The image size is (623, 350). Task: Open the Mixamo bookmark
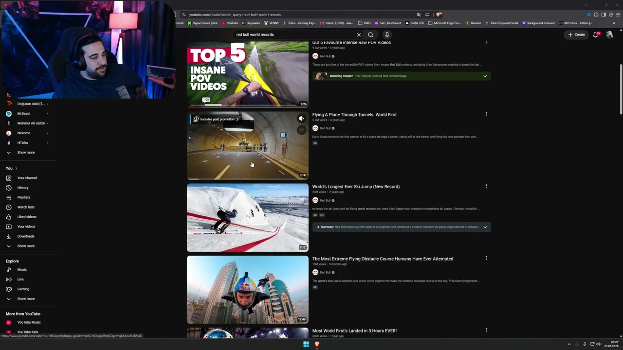pyautogui.click(x=473, y=23)
